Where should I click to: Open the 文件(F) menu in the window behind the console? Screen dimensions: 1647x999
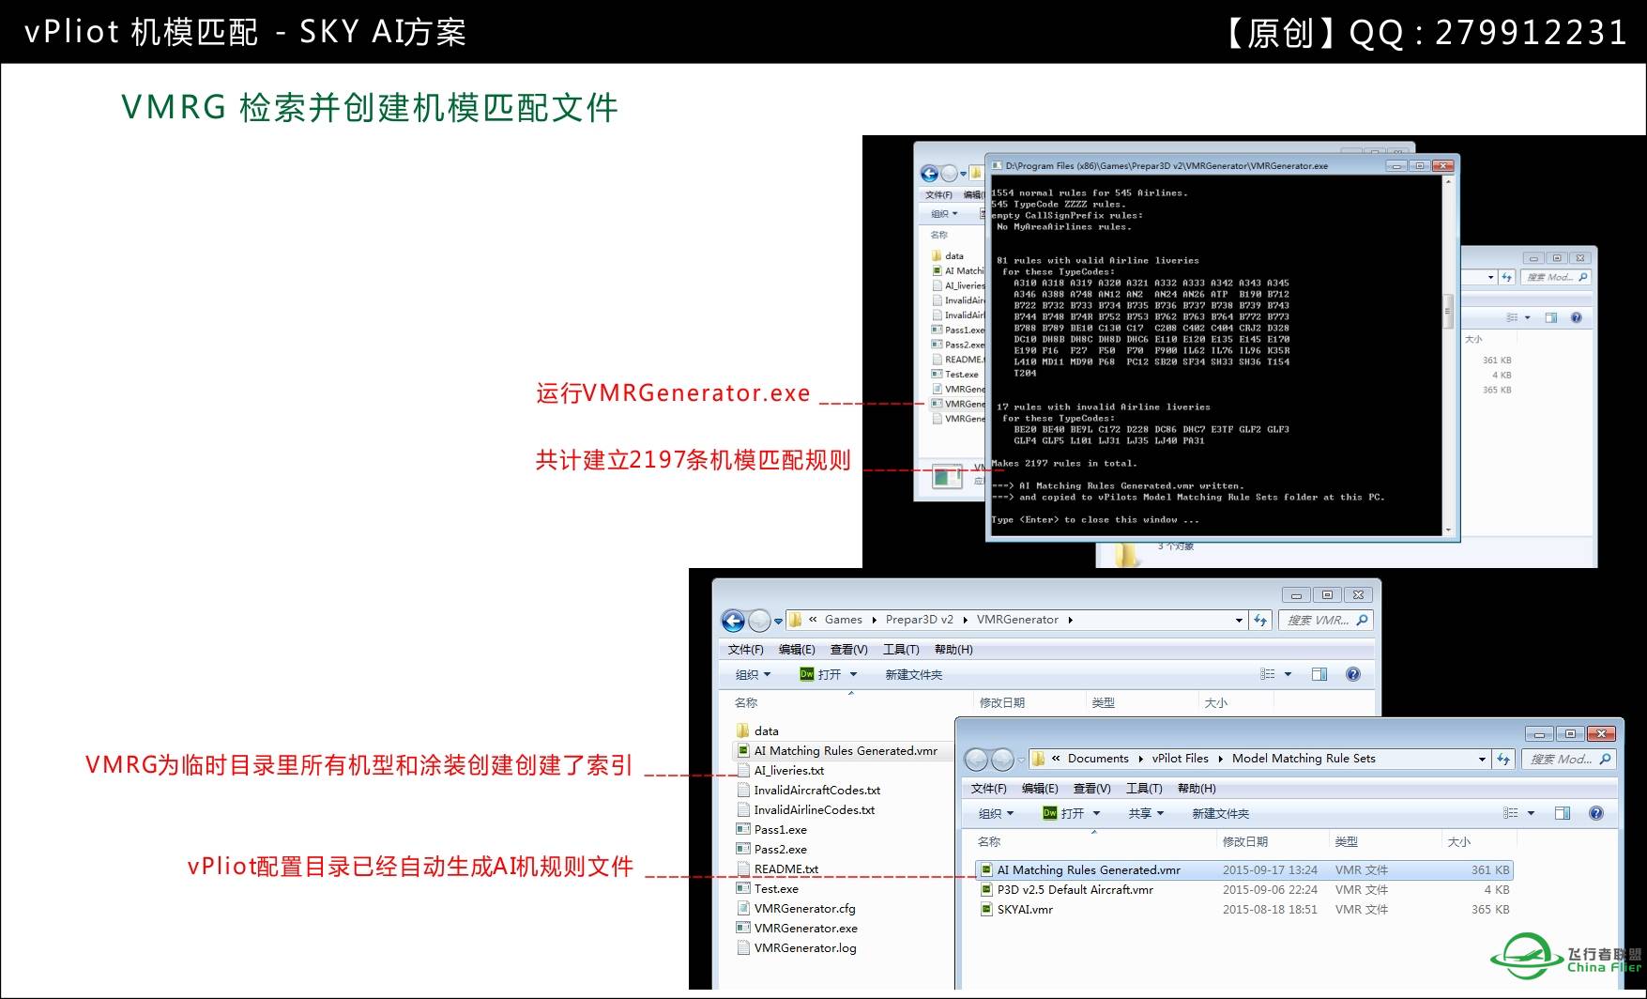tap(938, 195)
